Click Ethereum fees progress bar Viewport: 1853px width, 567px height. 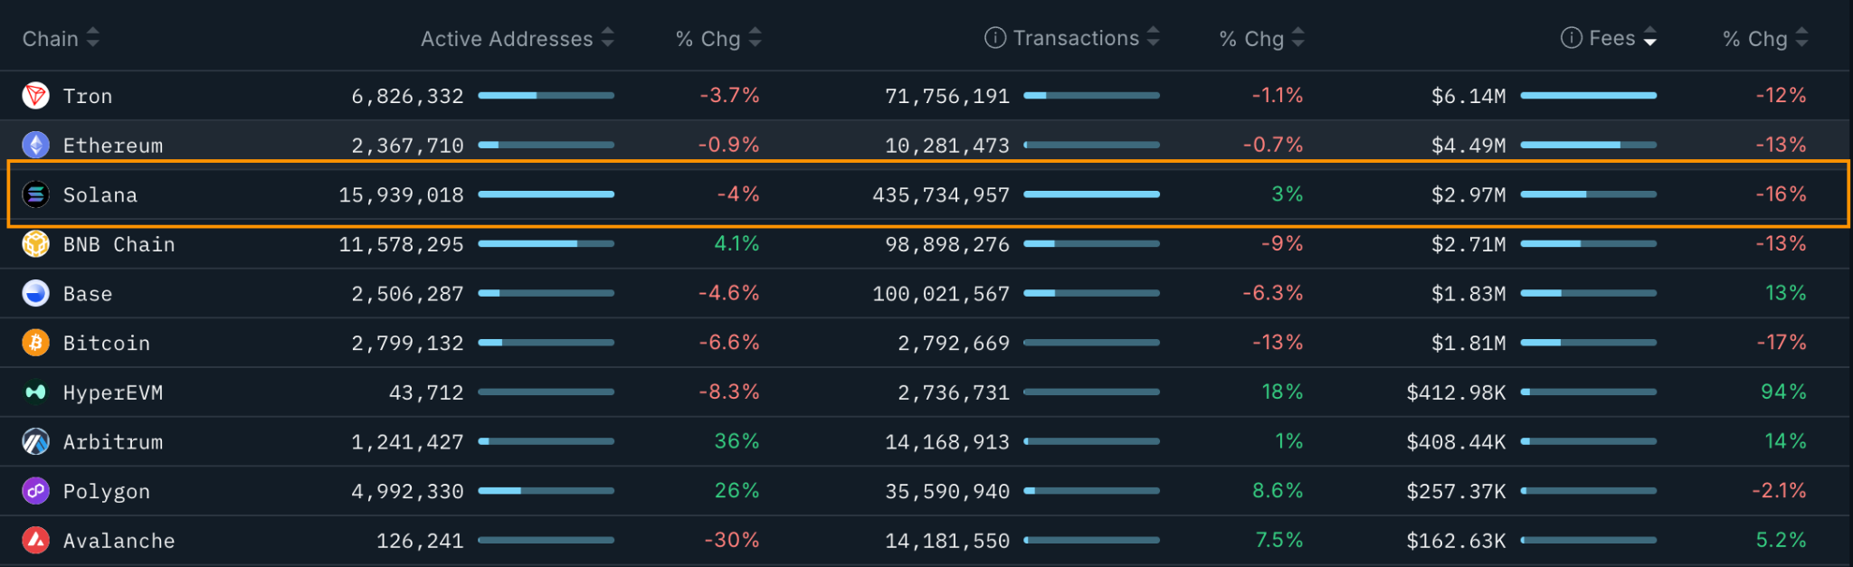pyautogui.click(x=1589, y=145)
